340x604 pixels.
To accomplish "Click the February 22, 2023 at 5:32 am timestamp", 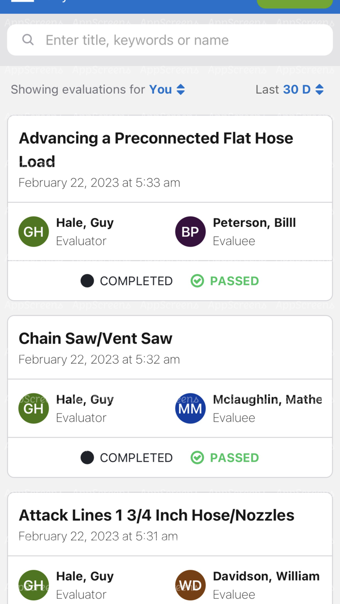I will pyautogui.click(x=99, y=359).
